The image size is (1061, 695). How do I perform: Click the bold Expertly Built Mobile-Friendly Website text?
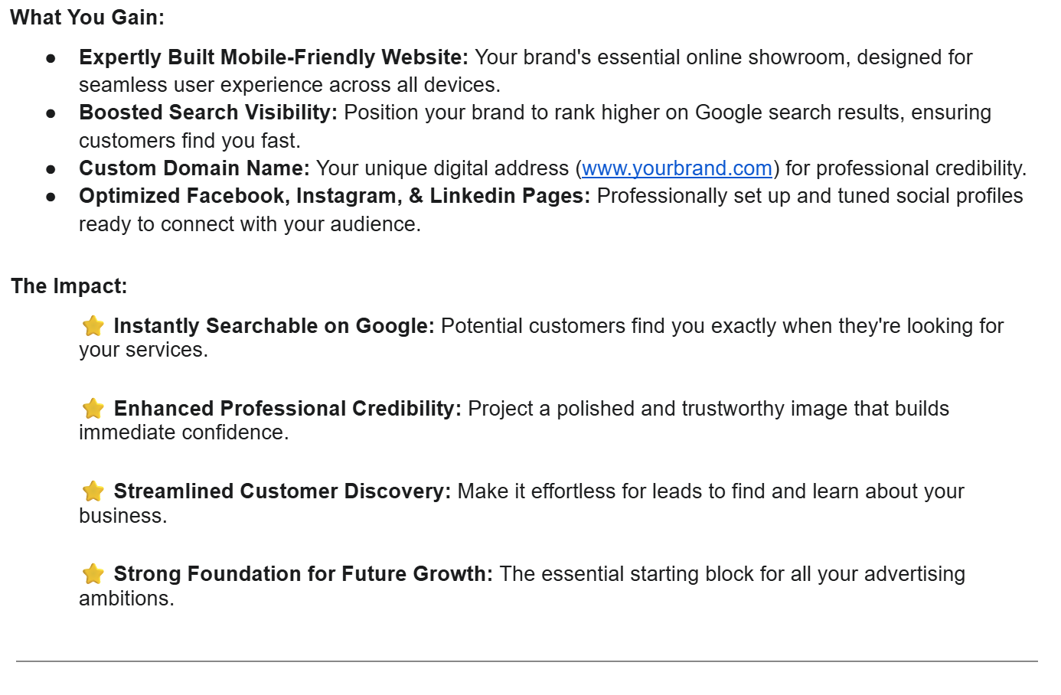coord(273,57)
